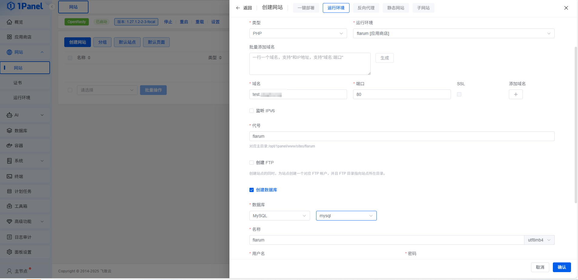Click the 停止 OpenResty link

[168, 22]
